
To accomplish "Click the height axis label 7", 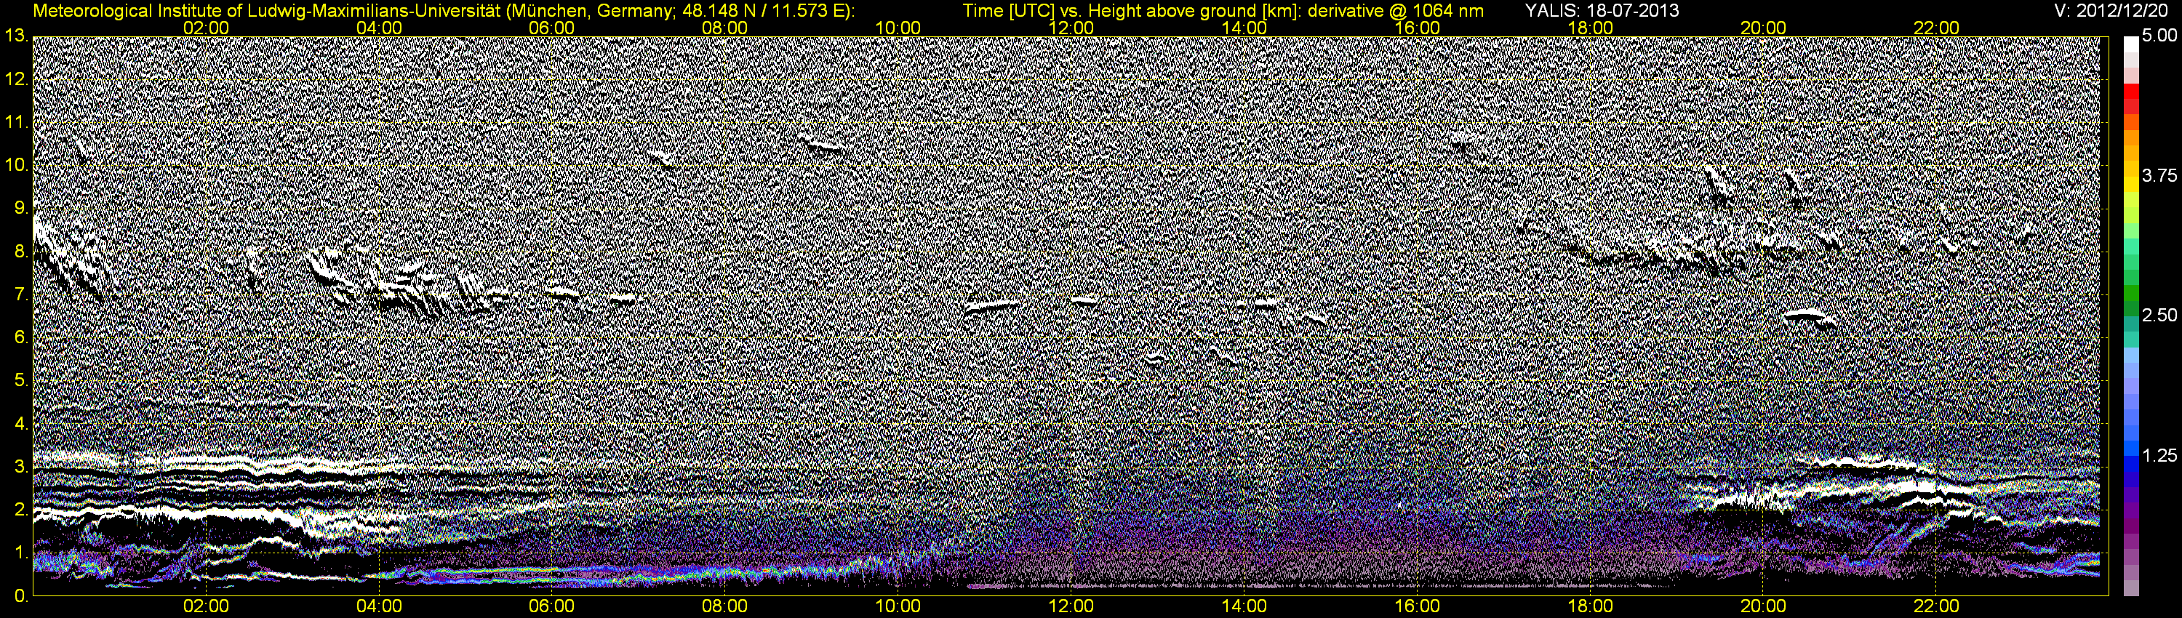I will click(20, 294).
